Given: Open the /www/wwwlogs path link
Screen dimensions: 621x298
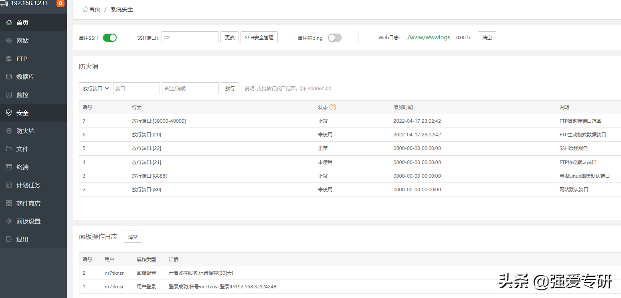Looking at the screenshot, I should tap(429, 37).
